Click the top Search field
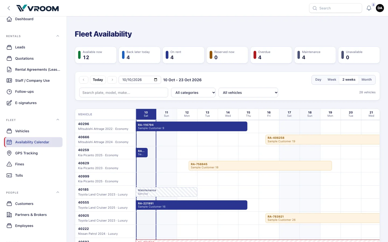 tap(335, 8)
